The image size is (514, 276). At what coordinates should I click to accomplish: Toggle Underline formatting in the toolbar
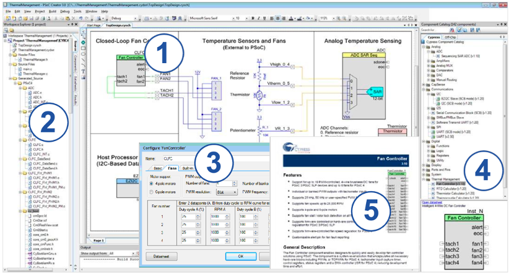[x=264, y=19]
